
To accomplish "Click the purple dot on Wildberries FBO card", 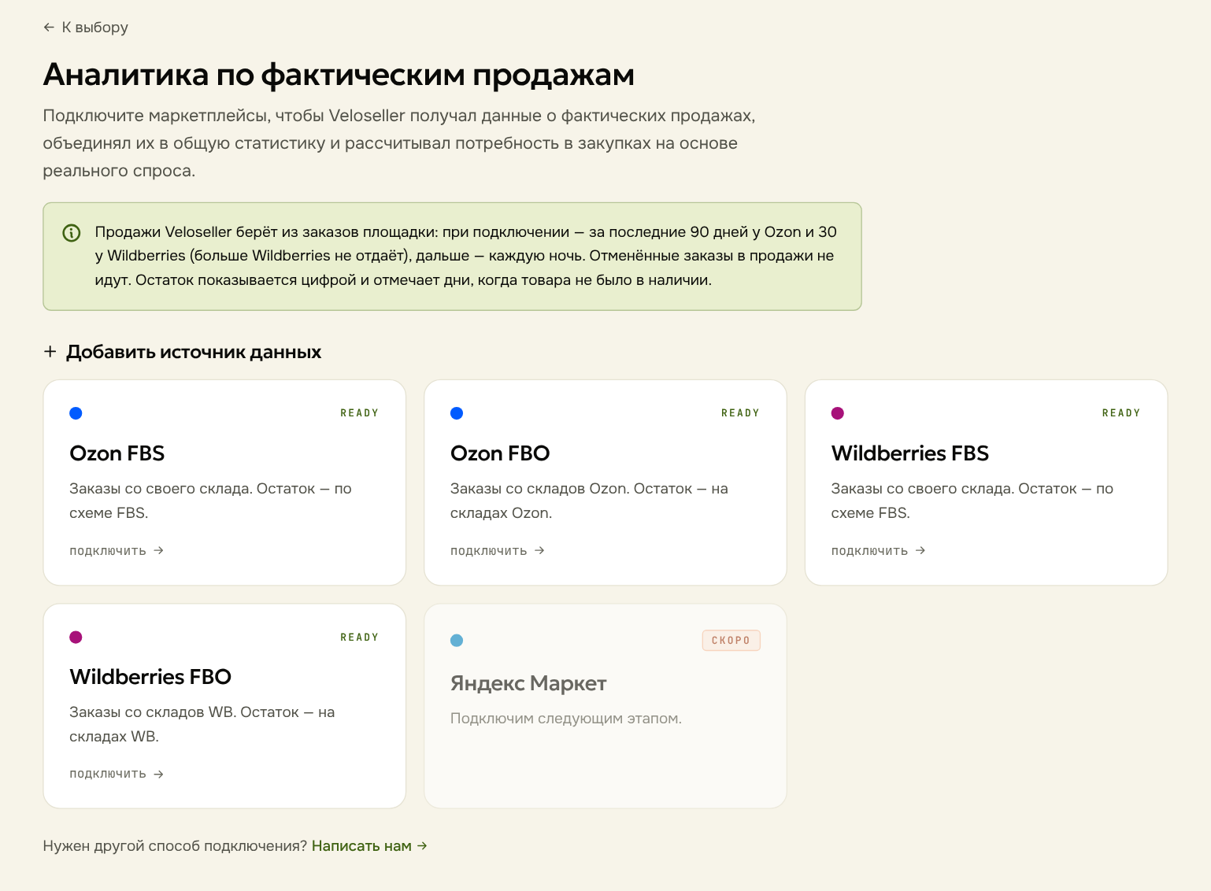I will point(76,637).
